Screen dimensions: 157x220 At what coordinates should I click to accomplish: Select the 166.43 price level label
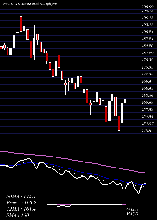(148, 88)
